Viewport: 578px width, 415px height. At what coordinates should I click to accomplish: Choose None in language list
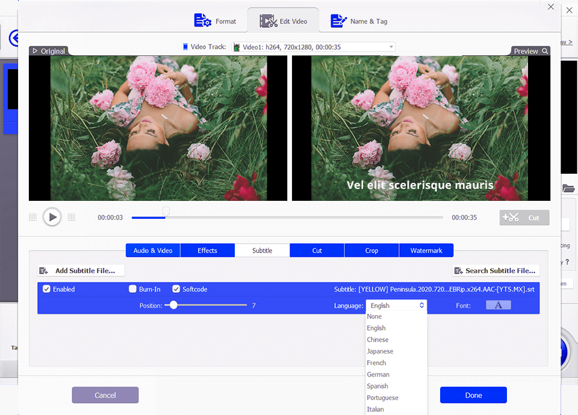click(396, 316)
